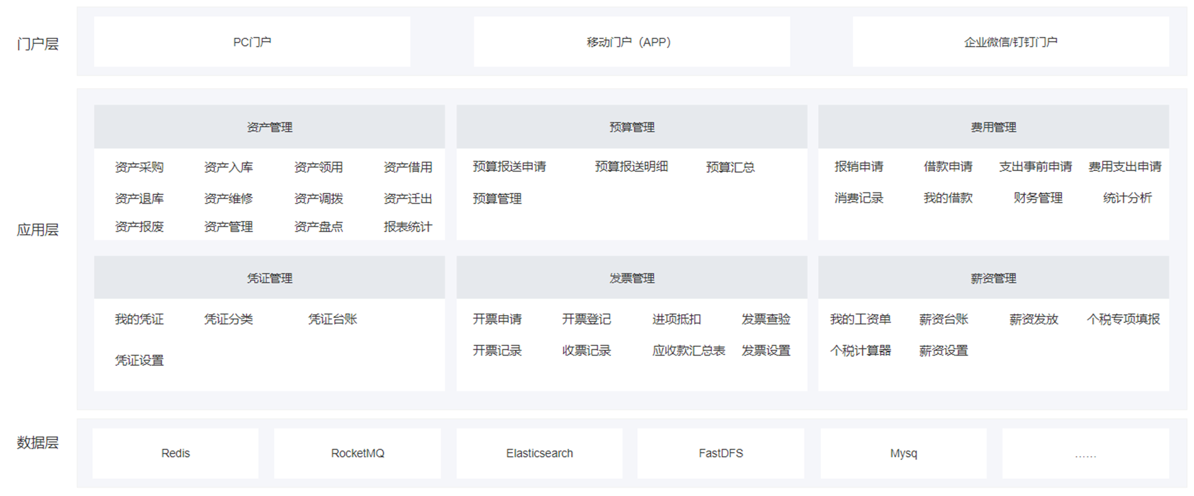Select 个税计算器 item

pyautogui.click(x=860, y=350)
